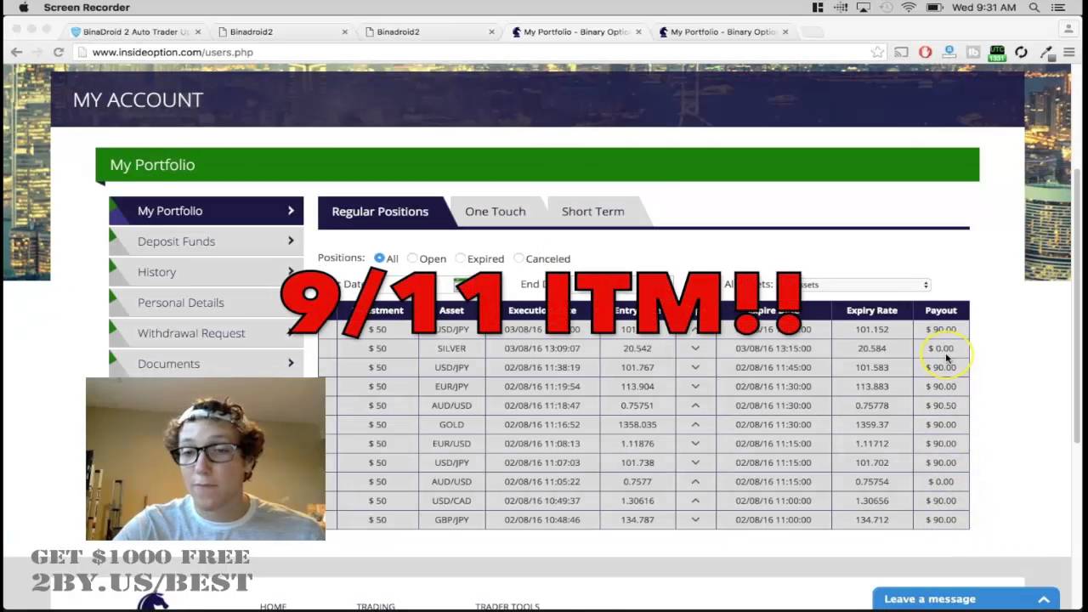1088x612 pixels.
Task: Click the GOLD asset cell
Action: point(451,425)
